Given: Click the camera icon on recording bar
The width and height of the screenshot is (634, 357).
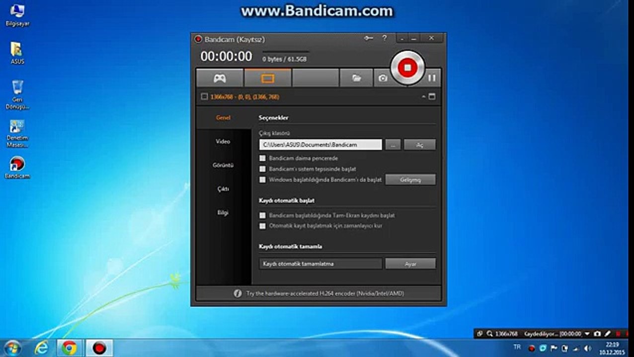Looking at the screenshot, I should click(x=597, y=334).
